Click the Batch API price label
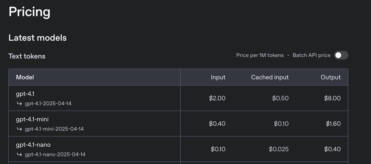This screenshot has height=164, width=371. click(312, 55)
